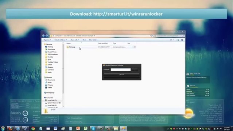Screen dimensions: 233x131
Task: Open the Explorer help icon
Action: [x=182, y=40]
